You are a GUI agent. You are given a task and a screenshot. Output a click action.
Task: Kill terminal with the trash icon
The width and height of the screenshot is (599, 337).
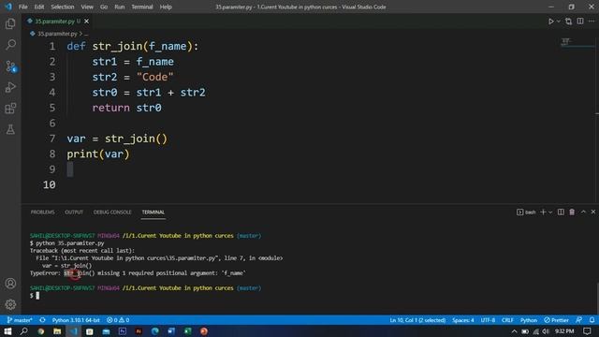(572, 212)
